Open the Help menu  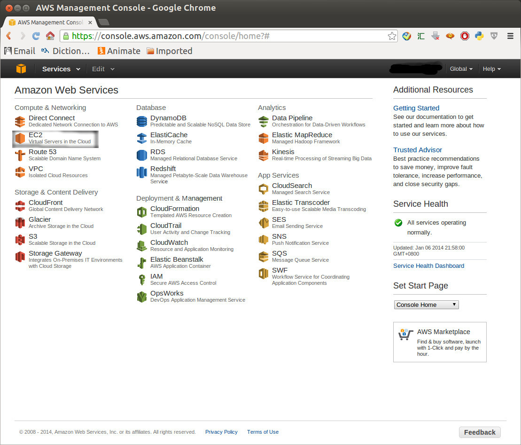(491, 69)
